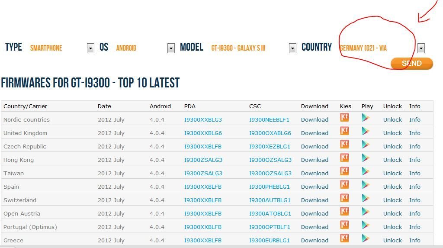Viewport: 443px width, 248px height.
Task: Open CSC link I9300NEEBLF1
Action: click(269, 119)
